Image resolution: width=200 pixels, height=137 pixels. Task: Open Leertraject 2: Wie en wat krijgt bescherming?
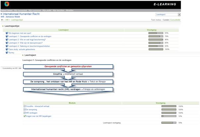27,40
